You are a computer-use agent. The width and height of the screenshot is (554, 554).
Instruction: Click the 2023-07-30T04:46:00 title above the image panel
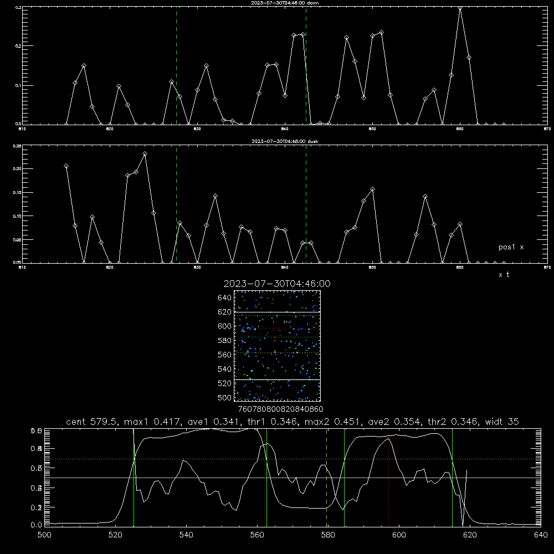277,284
